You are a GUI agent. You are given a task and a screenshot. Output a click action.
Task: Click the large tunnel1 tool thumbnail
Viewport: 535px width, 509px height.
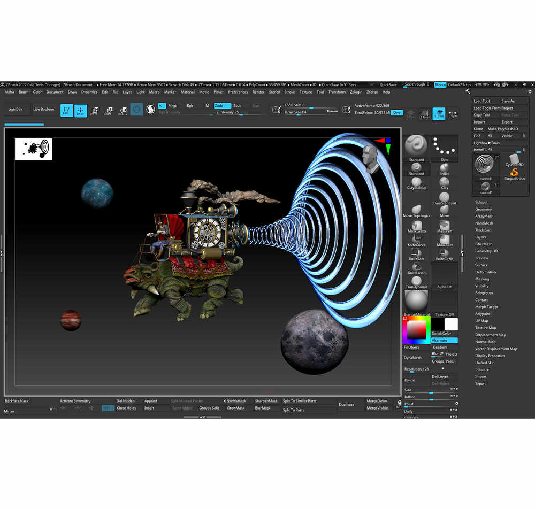[486, 167]
